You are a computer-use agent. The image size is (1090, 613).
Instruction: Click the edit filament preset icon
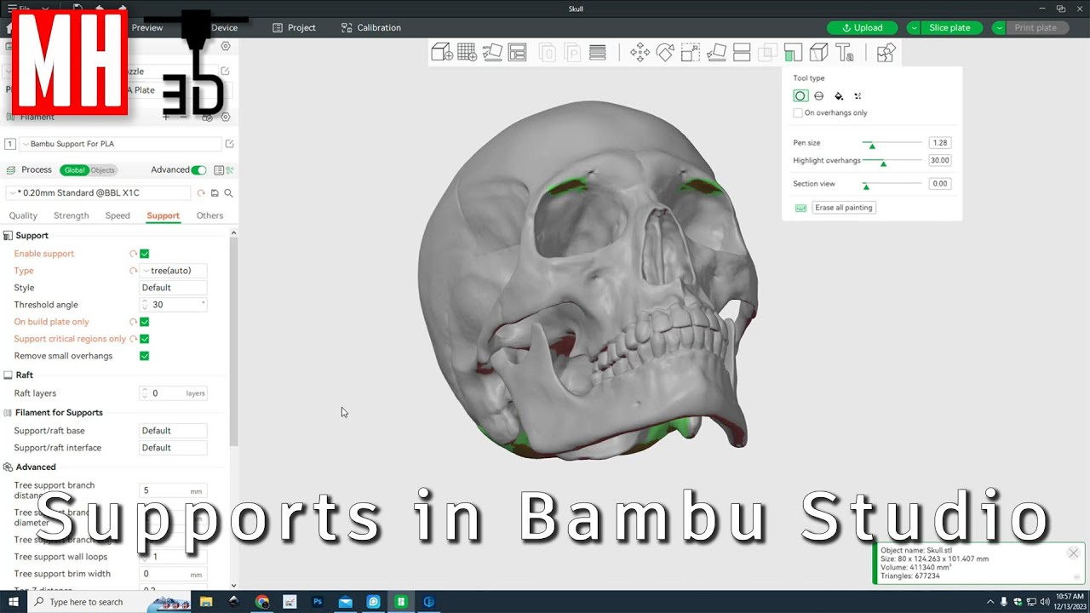point(229,144)
